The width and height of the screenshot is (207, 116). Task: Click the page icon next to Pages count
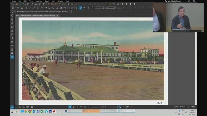pos(71,12)
